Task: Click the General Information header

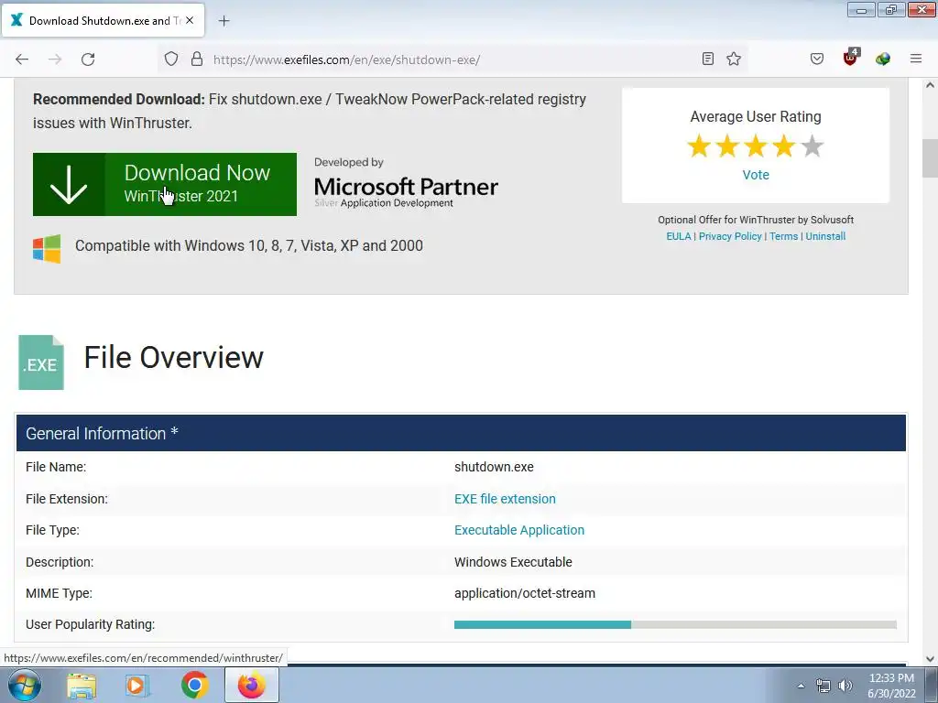Action: [461, 433]
